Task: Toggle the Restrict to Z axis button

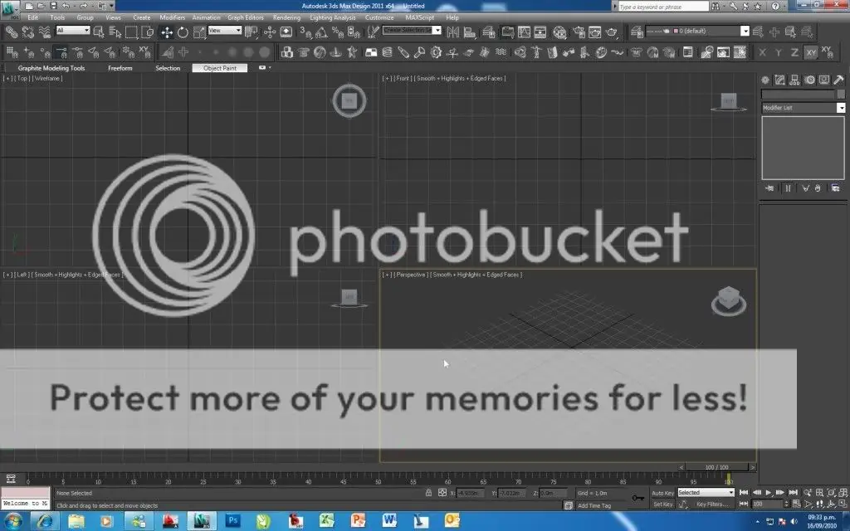Action: [x=794, y=52]
